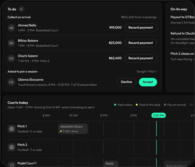Click the 'Bilkisu Bakare' name
This screenshot has height=167, width=195.
pyautogui.click(x=28, y=41)
